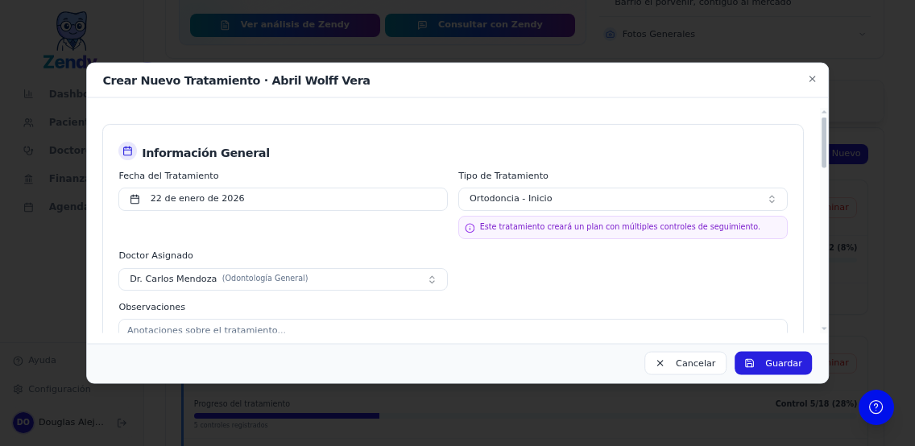
Task: Click the X icon on Cancelar button
Action: (x=660, y=363)
